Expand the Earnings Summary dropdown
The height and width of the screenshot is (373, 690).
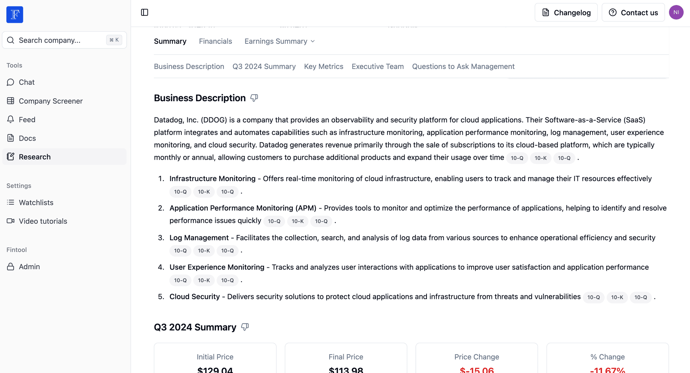(x=280, y=41)
